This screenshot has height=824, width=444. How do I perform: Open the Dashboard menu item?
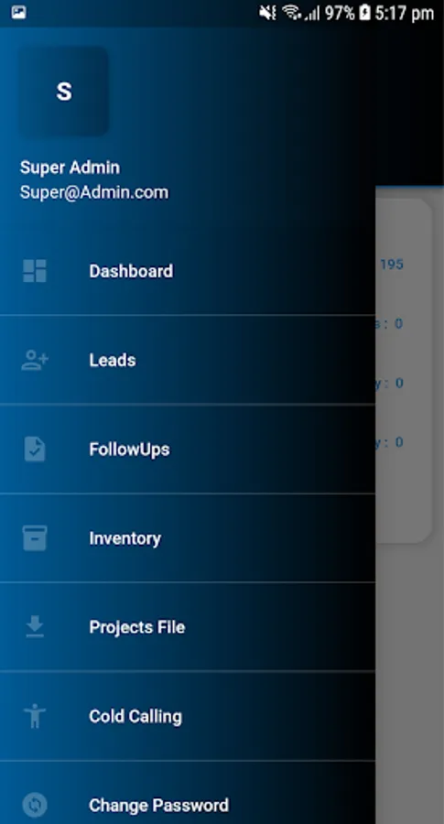tap(188, 271)
